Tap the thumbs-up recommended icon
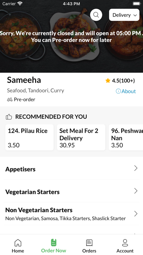This screenshot has height=255, width=143. coord(9,117)
